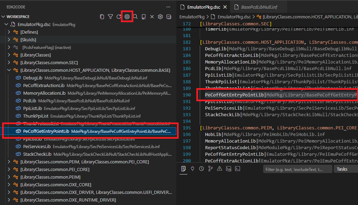The height and width of the screenshot is (205, 358).
Task: Select PeiServicesLib tree row
Action: (88, 146)
